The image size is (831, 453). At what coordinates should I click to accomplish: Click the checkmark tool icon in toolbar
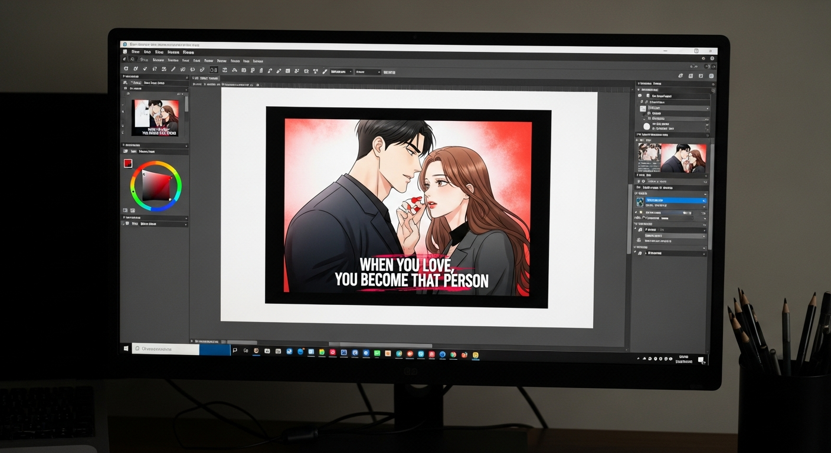tap(145, 70)
